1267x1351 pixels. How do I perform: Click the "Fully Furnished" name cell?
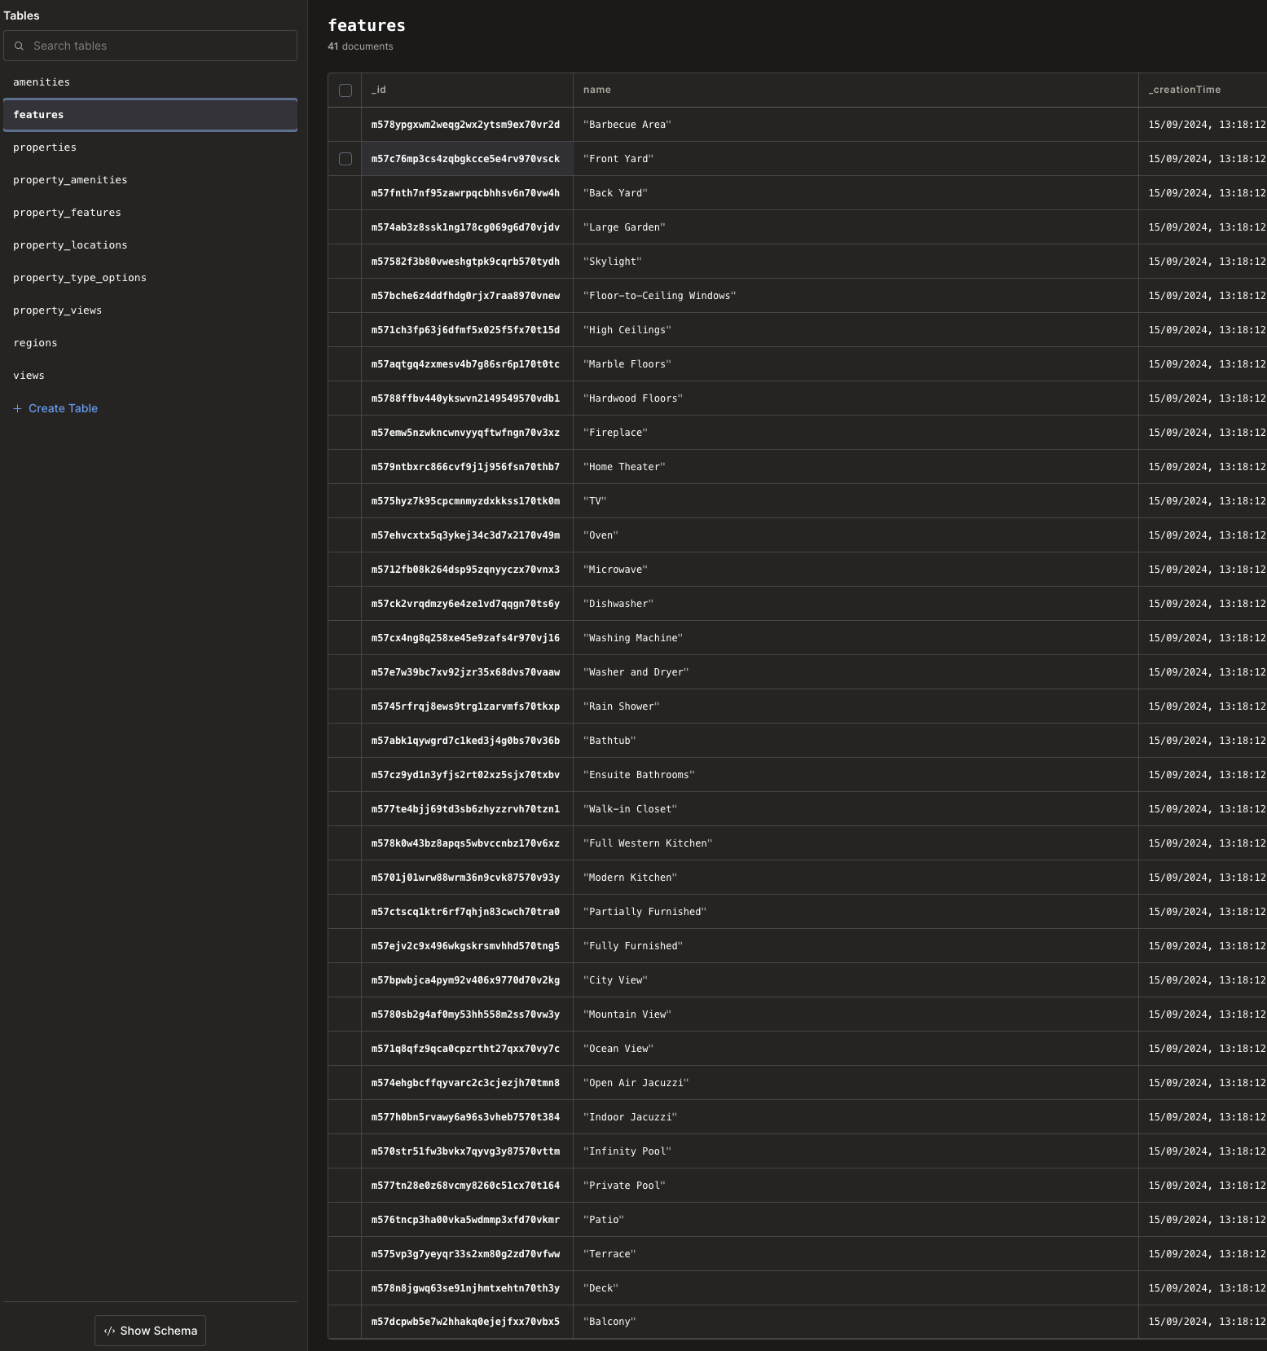click(856, 946)
